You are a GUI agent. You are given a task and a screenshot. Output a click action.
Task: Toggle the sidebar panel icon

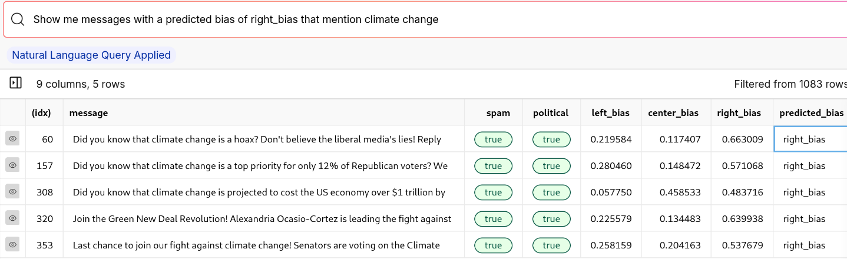[x=16, y=84]
